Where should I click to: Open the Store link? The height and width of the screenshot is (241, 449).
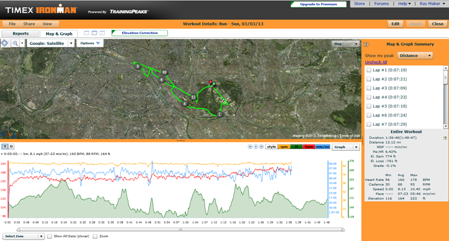click(x=359, y=4)
